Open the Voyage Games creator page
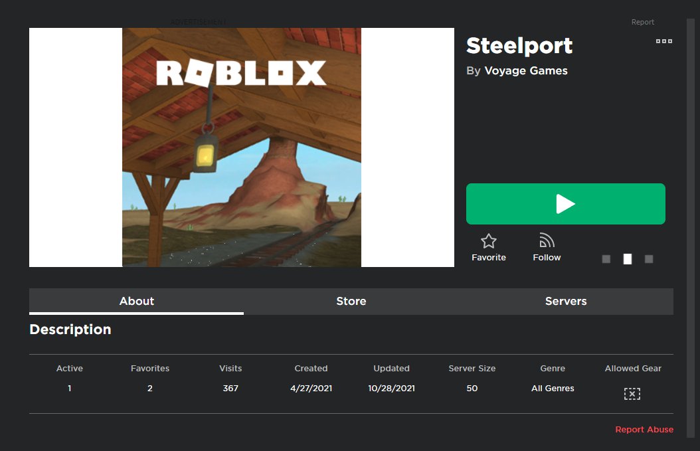The width and height of the screenshot is (700, 451). [x=526, y=71]
